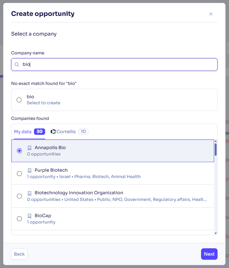Screen dimensions: 229x268
Task: Select the 'bio' create-new radio button
Action: click(x=19, y=100)
